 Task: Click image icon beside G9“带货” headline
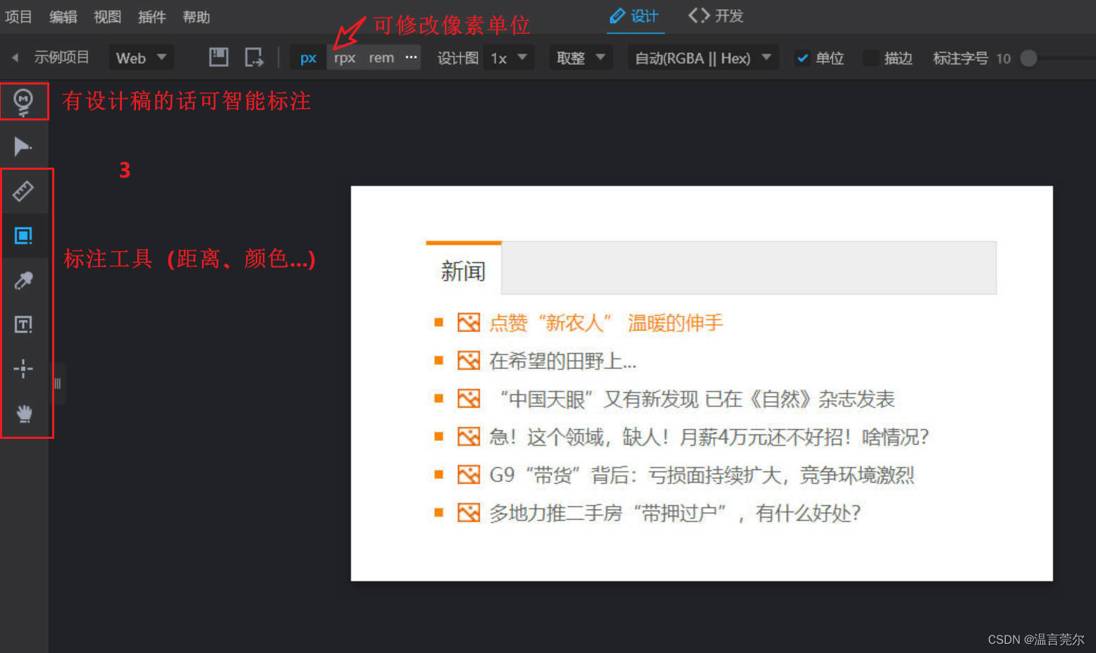(469, 475)
